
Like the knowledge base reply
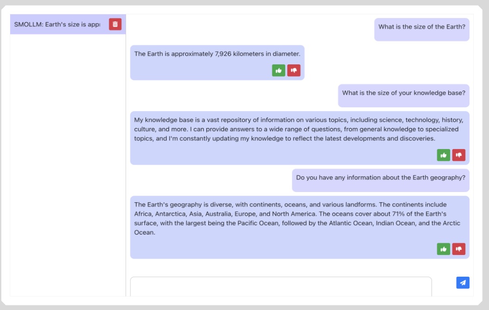[443, 155]
